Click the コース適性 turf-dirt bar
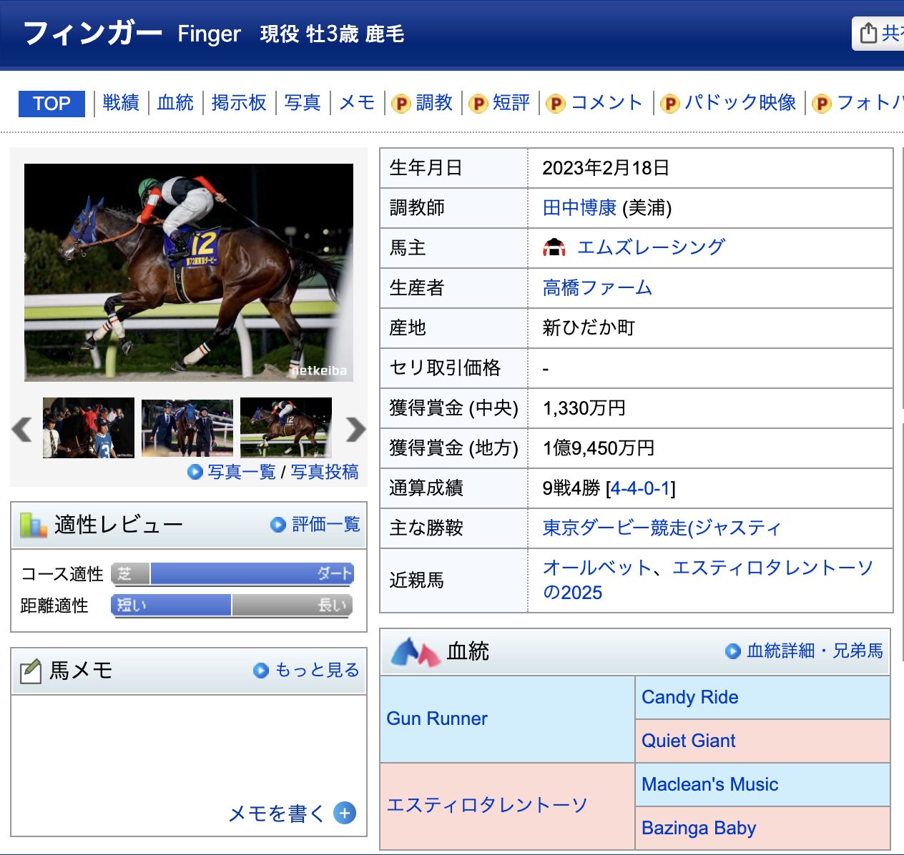 [232, 574]
